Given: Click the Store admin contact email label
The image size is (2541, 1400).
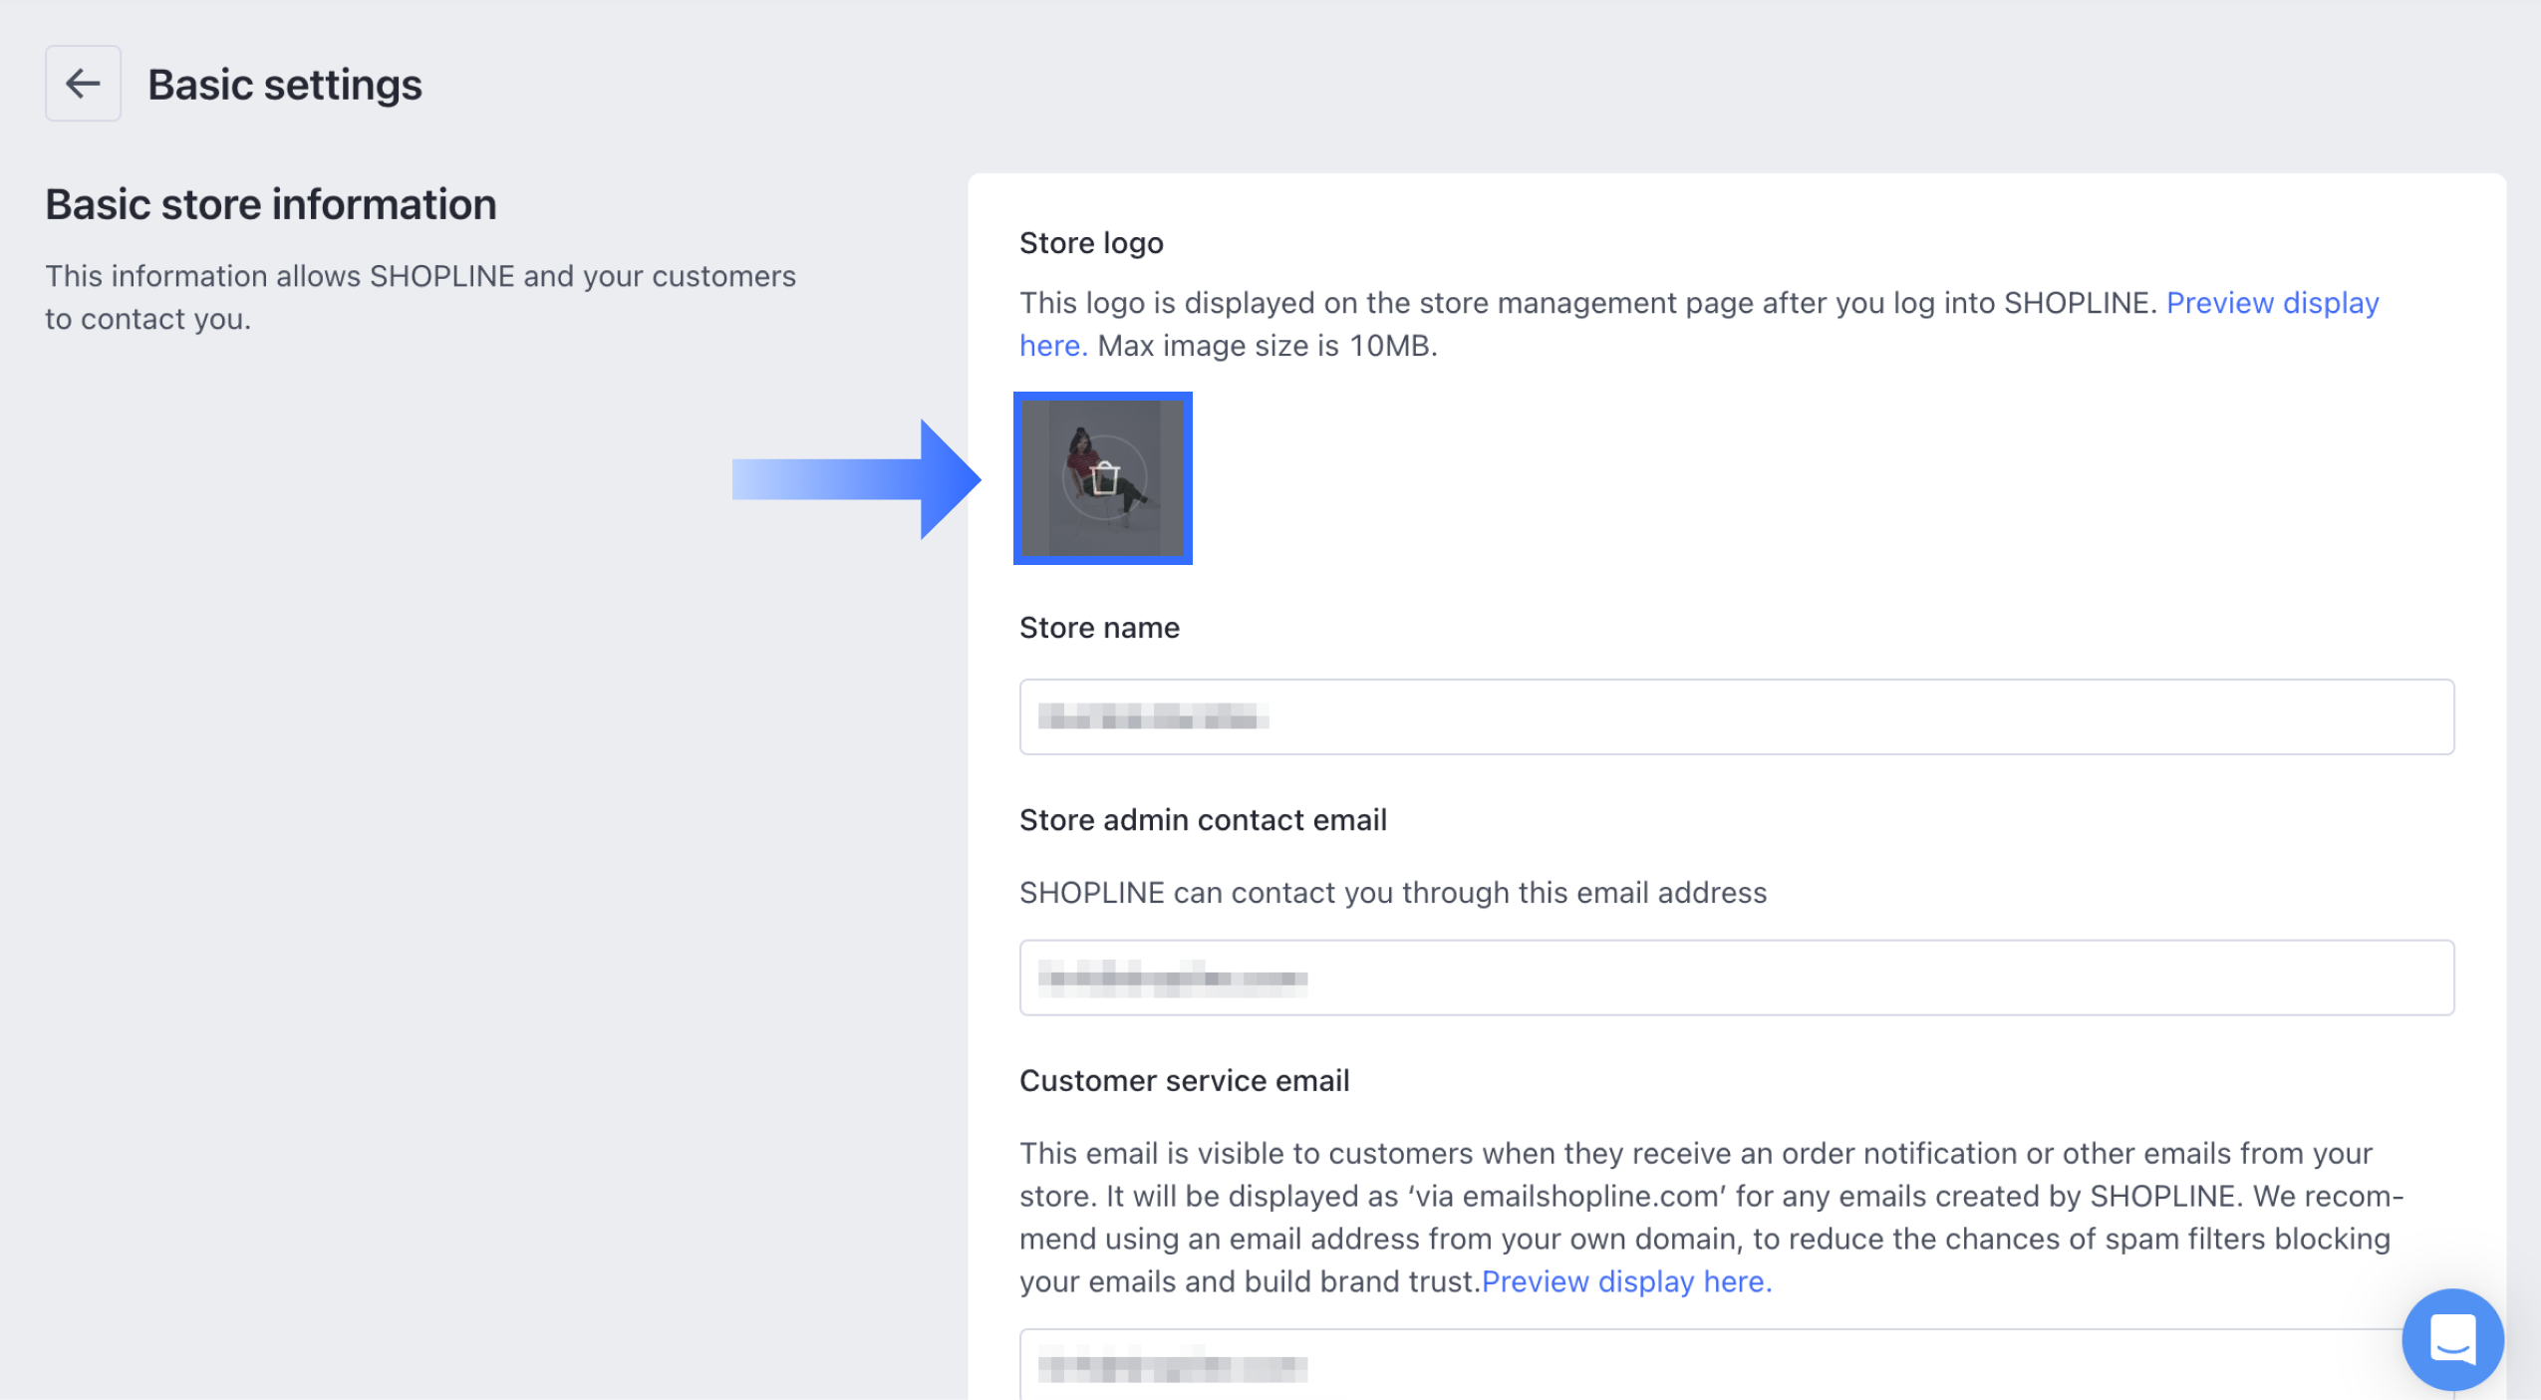Looking at the screenshot, I should tap(1203, 820).
